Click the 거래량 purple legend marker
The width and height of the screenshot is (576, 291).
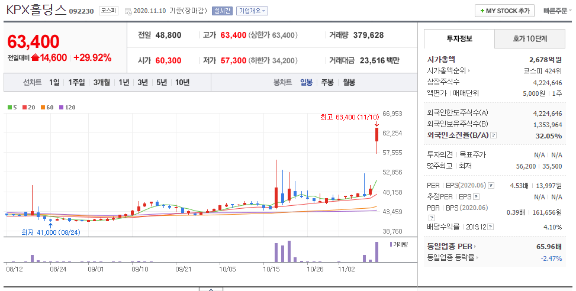[391, 244]
